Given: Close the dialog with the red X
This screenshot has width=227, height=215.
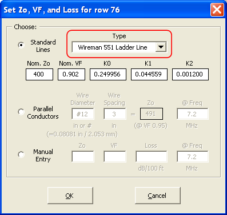Looking at the screenshot, I should coord(217,10).
